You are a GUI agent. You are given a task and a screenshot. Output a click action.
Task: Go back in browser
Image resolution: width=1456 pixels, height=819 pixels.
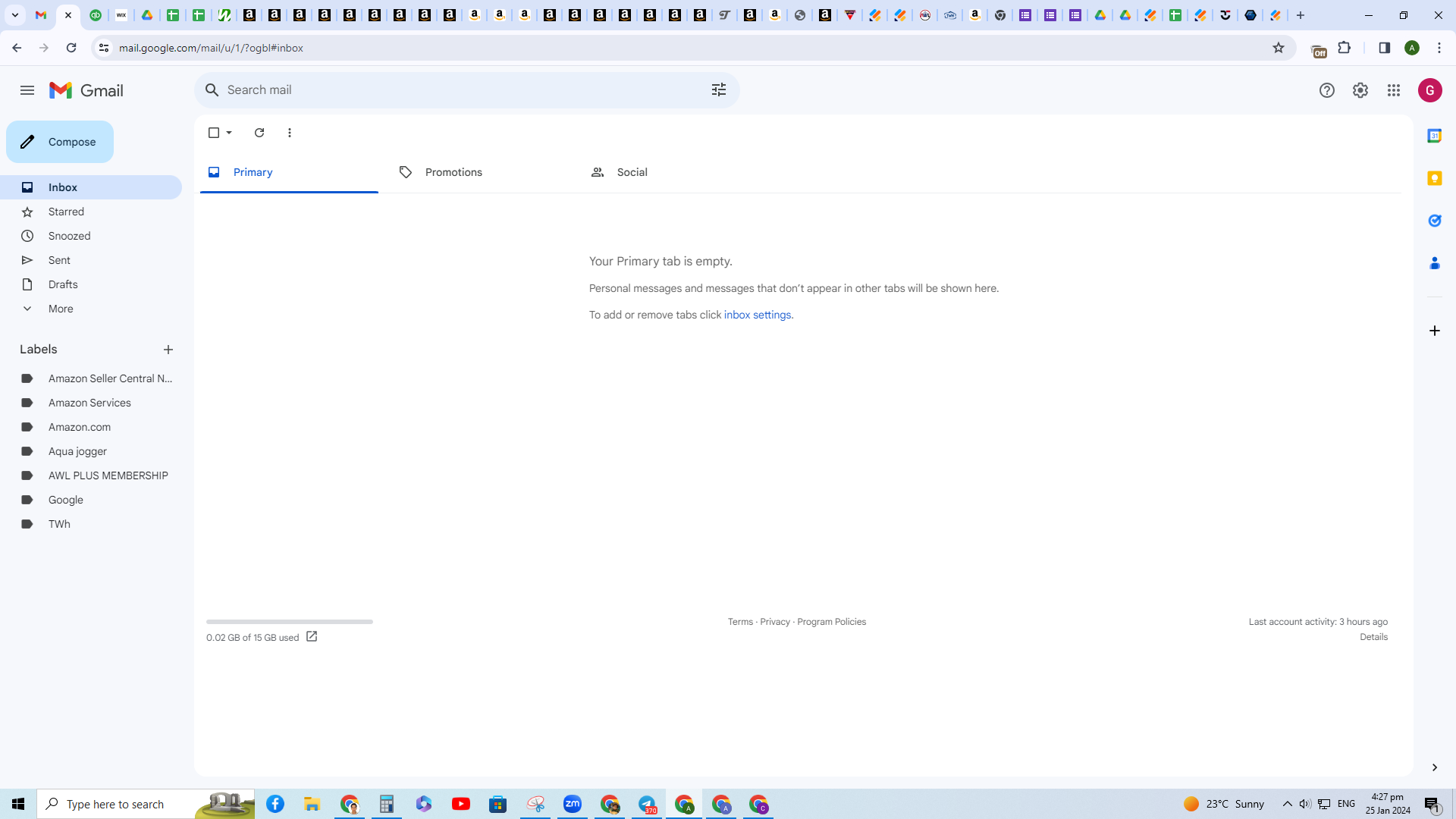click(x=17, y=48)
